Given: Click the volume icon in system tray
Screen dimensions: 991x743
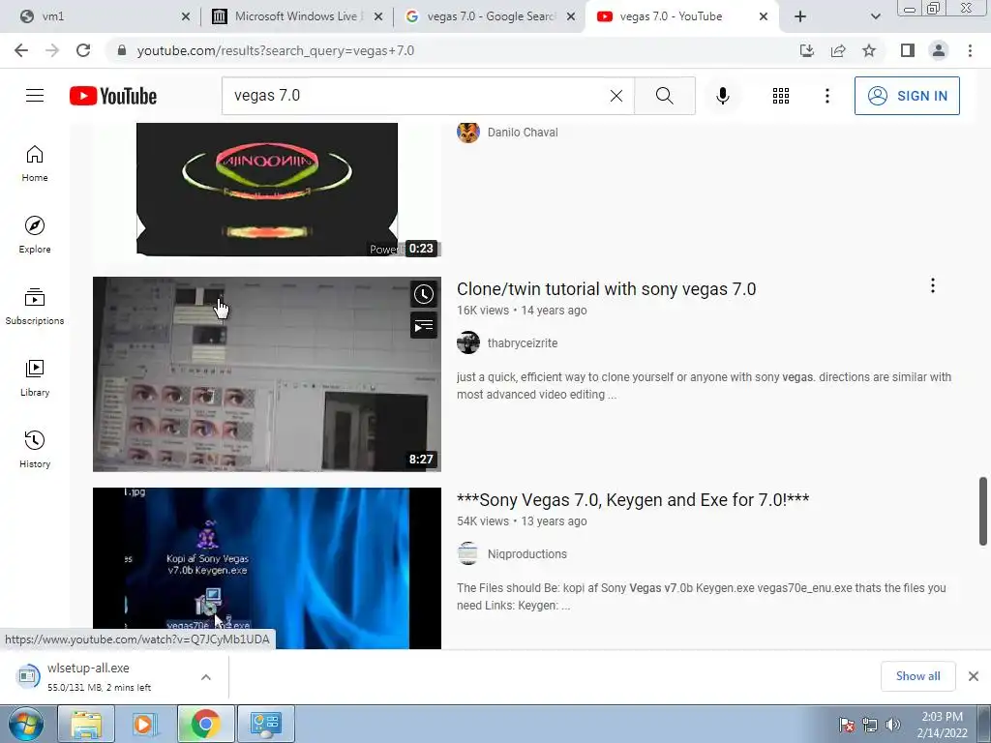Looking at the screenshot, I should click(x=892, y=725).
